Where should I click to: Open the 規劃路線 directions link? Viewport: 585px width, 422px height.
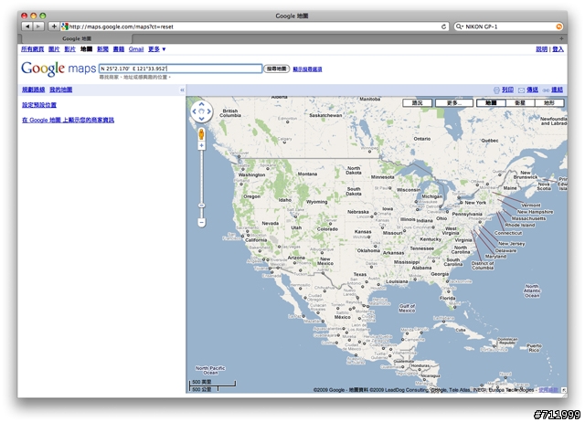coord(33,90)
